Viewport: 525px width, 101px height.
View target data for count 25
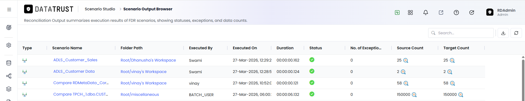pos(452,60)
